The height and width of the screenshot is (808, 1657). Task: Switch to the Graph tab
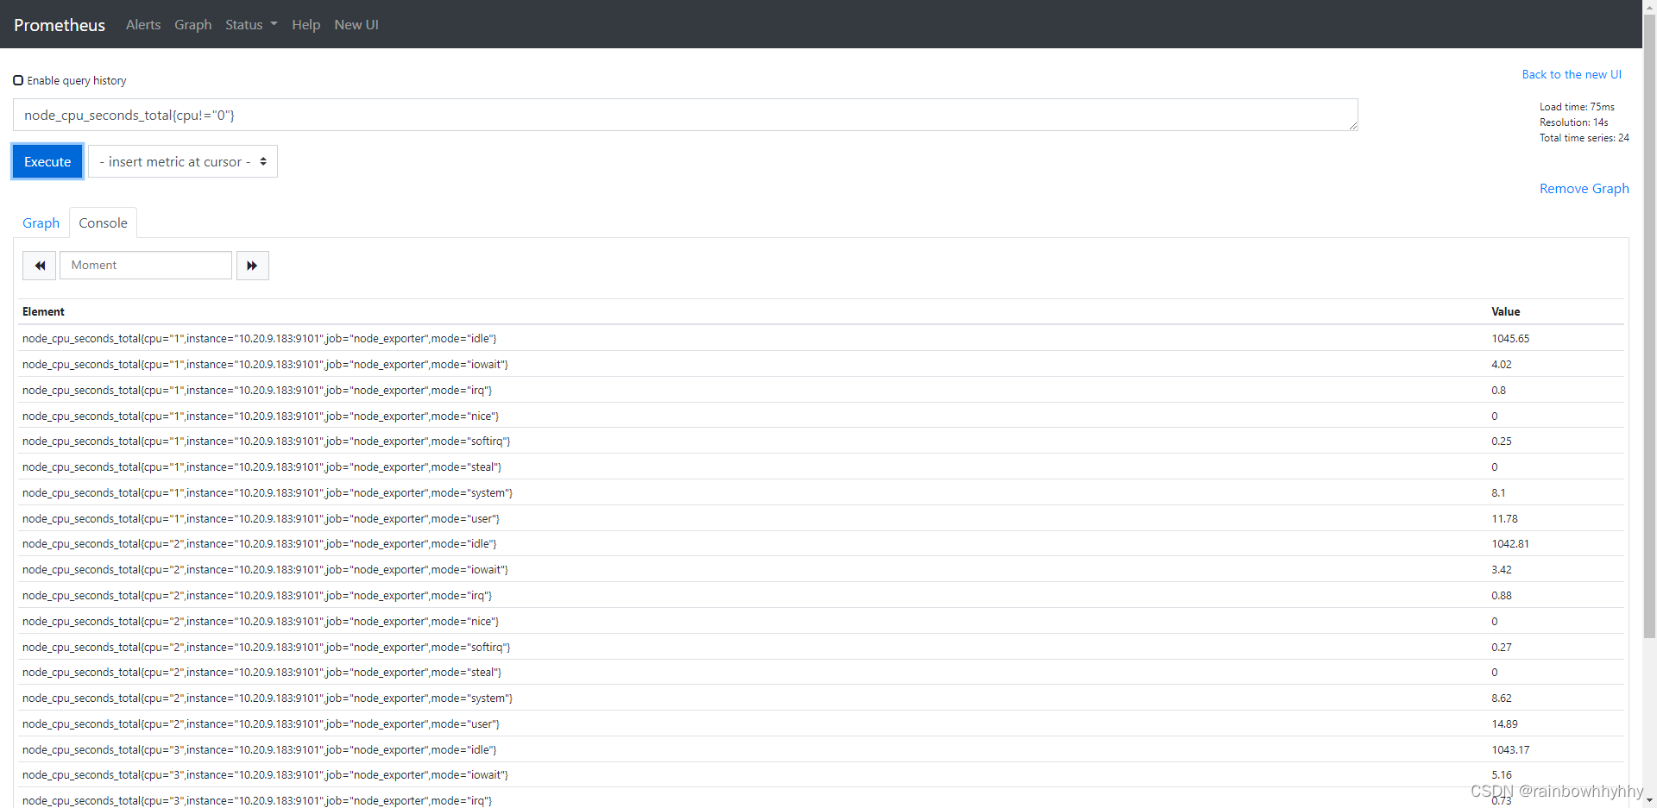coord(41,222)
